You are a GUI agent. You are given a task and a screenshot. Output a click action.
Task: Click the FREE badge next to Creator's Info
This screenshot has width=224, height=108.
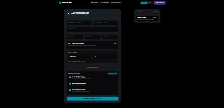coord(115,43)
